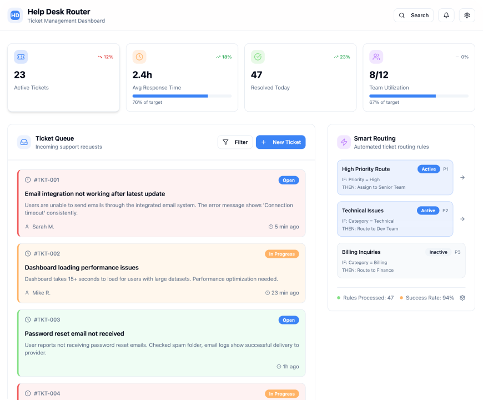Click the user icon next to Sarah M.
This screenshot has height=400, width=483.
[27, 227]
